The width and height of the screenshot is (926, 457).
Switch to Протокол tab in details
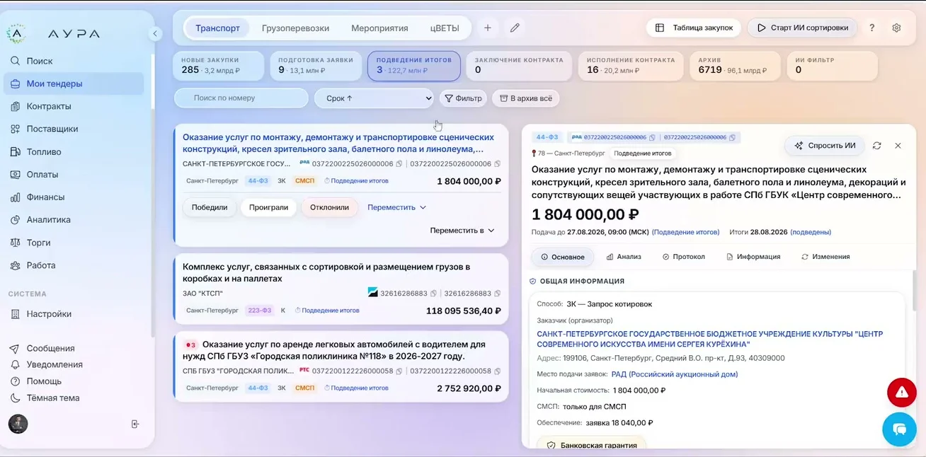(x=684, y=257)
